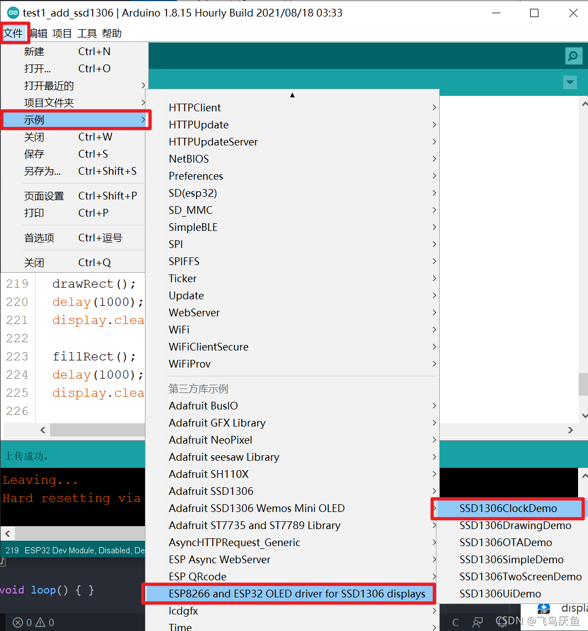Viewport: 588px width, 631px height.
Task: Open the tab options dropdown arrow
Action: [x=570, y=83]
